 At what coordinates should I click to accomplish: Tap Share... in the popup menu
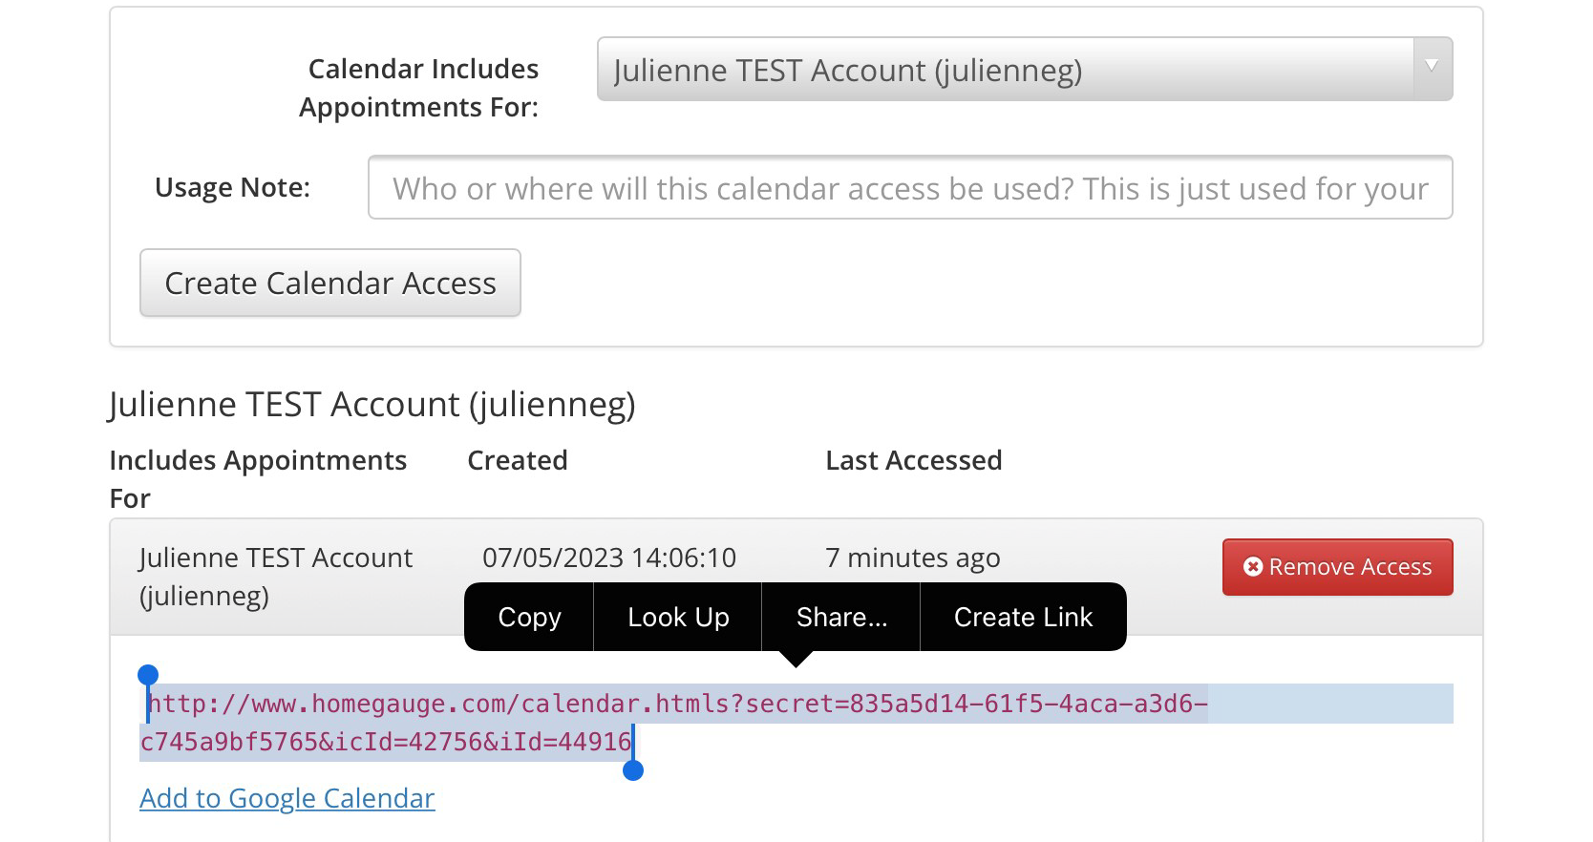click(841, 618)
